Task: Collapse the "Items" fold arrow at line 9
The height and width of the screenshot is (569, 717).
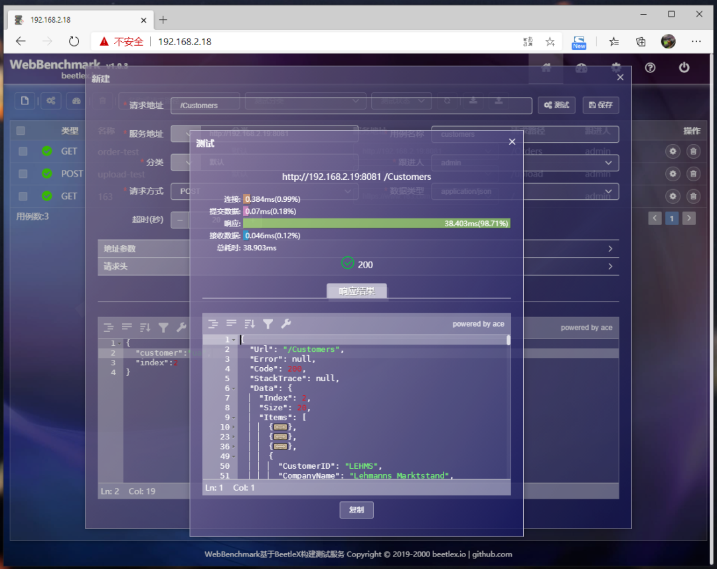Action: click(x=234, y=418)
